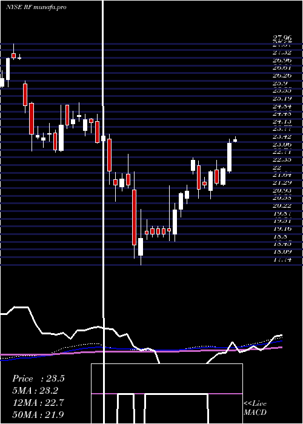
Task: Click the 'NYSE RF munafa.pro' chart title
Action: coord(36,7)
